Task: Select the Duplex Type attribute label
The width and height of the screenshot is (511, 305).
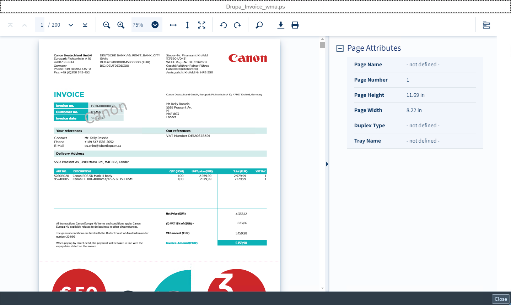Action: [x=370, y=126]
